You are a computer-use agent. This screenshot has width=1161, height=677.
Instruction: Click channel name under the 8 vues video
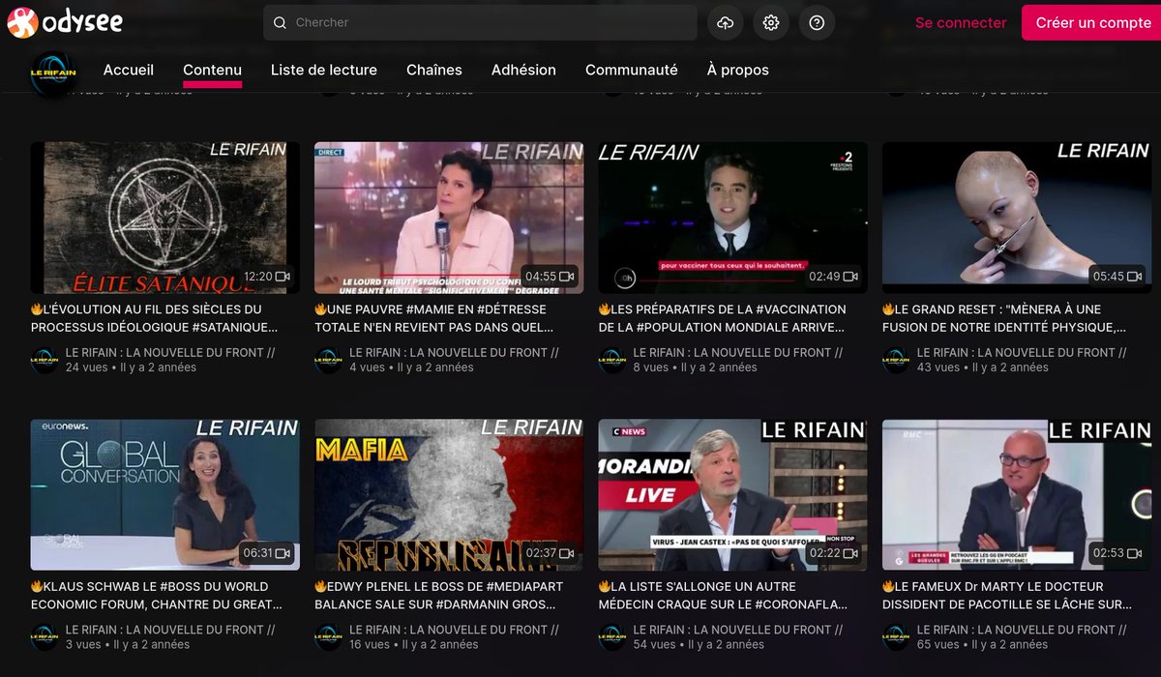(738, 353)
